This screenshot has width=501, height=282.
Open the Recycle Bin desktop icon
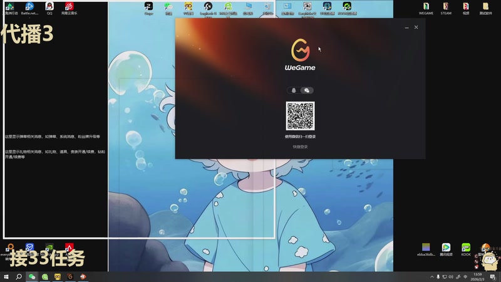267,8
